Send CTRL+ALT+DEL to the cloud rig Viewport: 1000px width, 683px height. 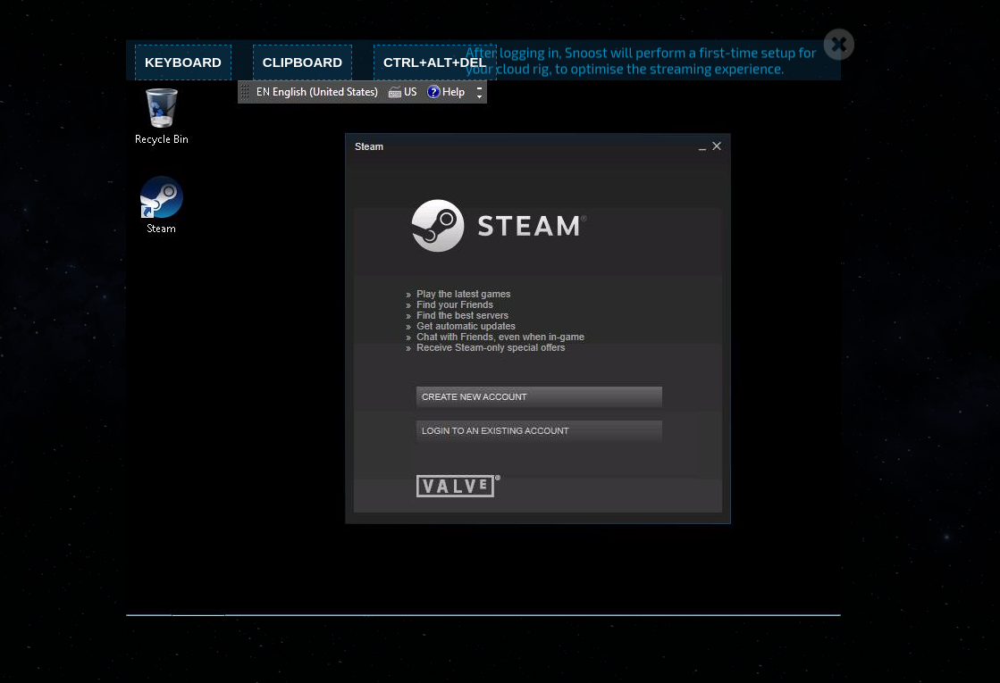[435, 62]
